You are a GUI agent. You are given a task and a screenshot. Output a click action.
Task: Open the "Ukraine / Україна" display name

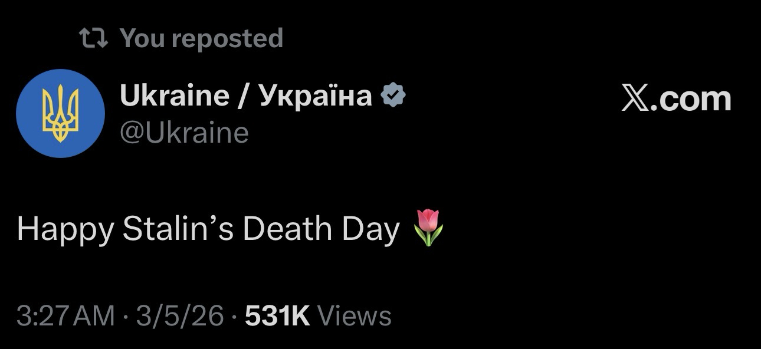pos(245,96)
